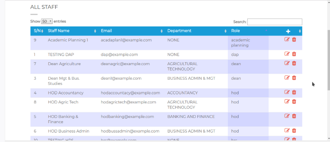330x142 pixels.
Task: Focus the Search input field
Action: click(x=275, y=22)
